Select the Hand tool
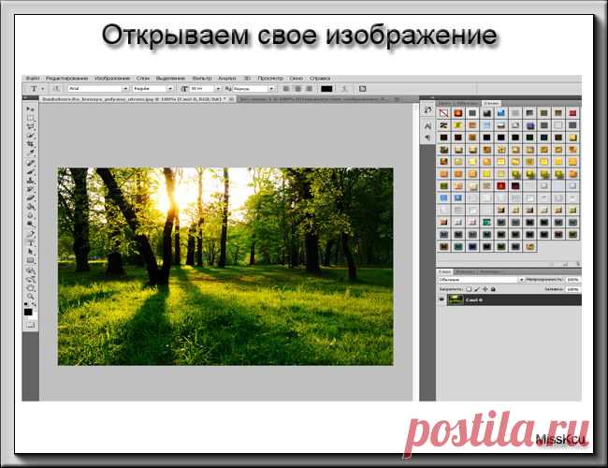The image size is (608, 468). tap(30, 288)
